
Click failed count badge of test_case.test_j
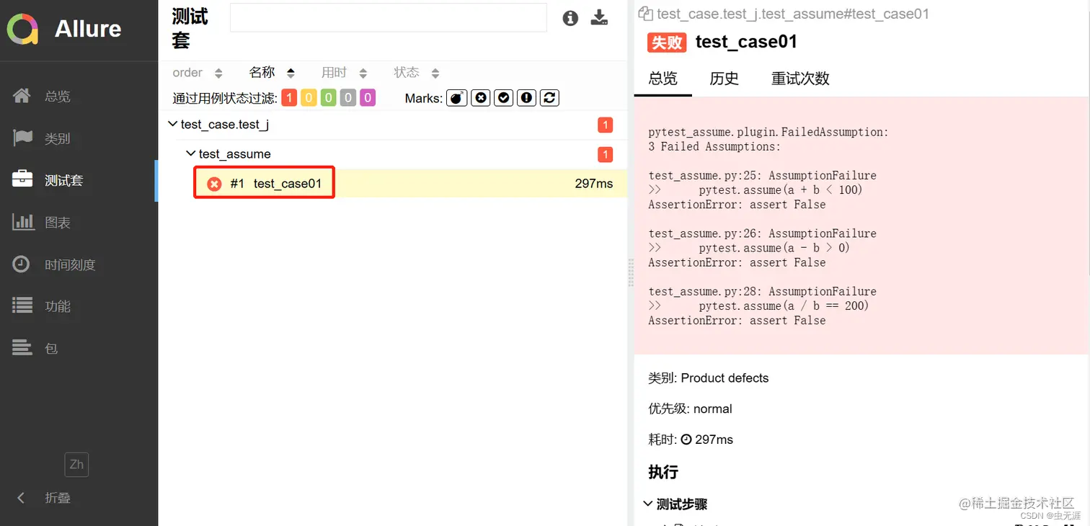pos(605,125)
